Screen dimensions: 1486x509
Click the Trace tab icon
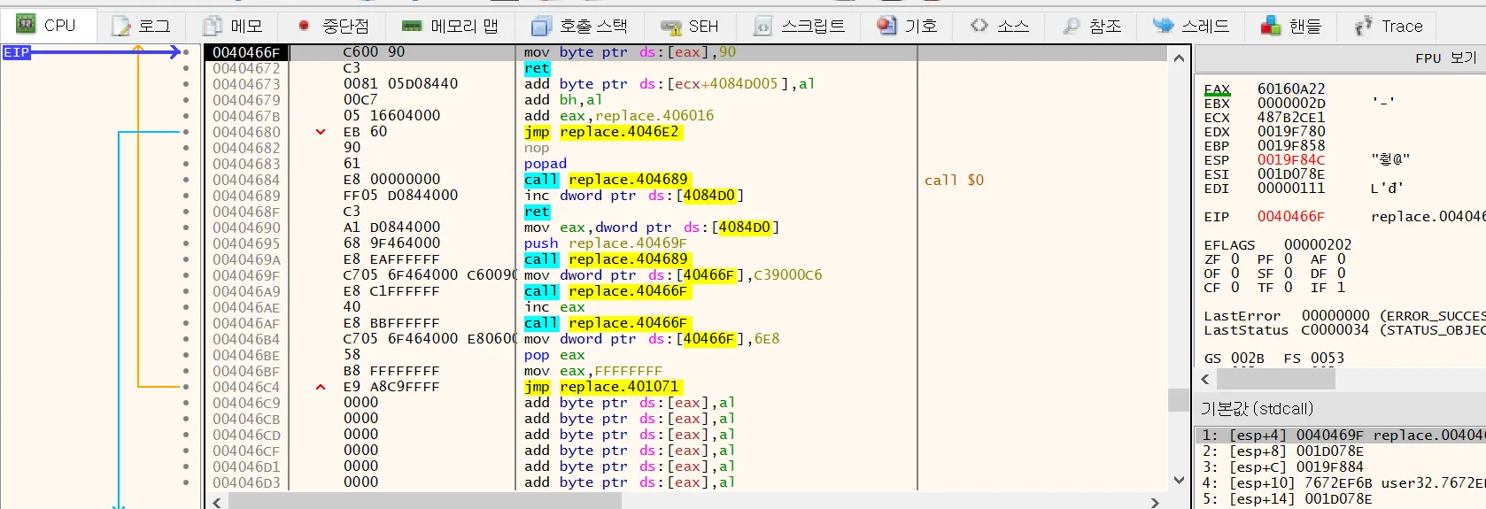pyautogui.click(x=1363, y=27)
